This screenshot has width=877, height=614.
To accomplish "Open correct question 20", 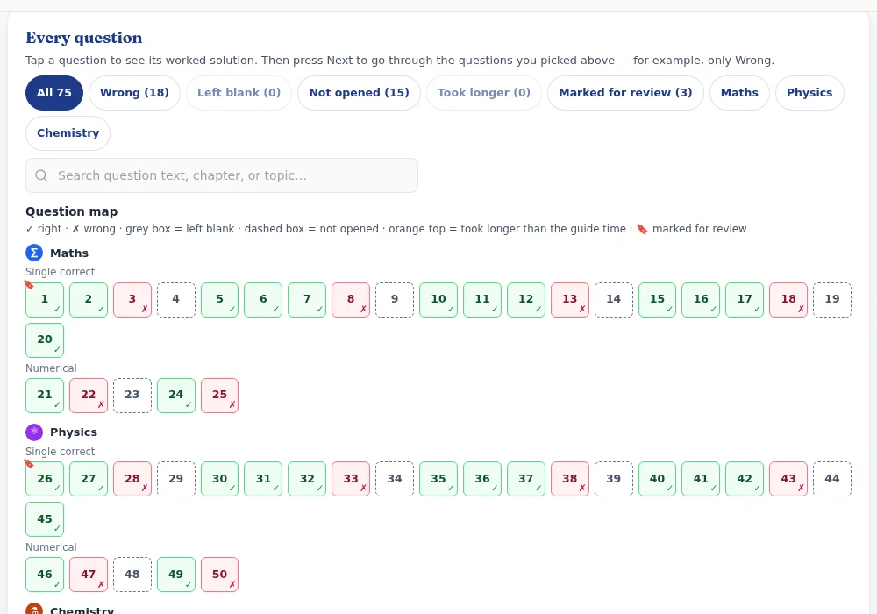I will (x=45, y=340).
